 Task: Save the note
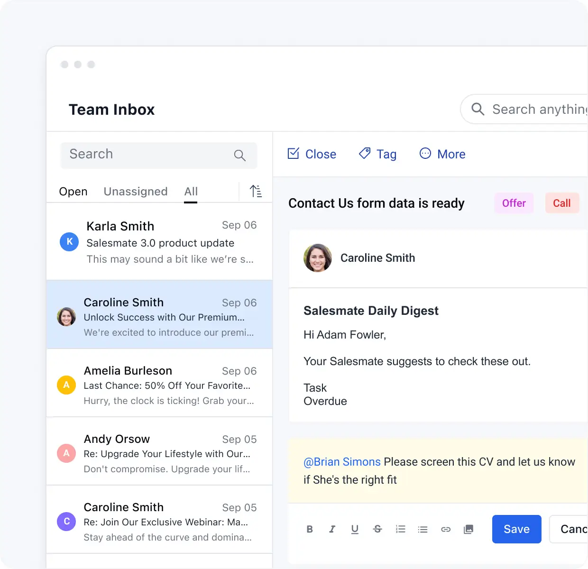pos(516,529)
